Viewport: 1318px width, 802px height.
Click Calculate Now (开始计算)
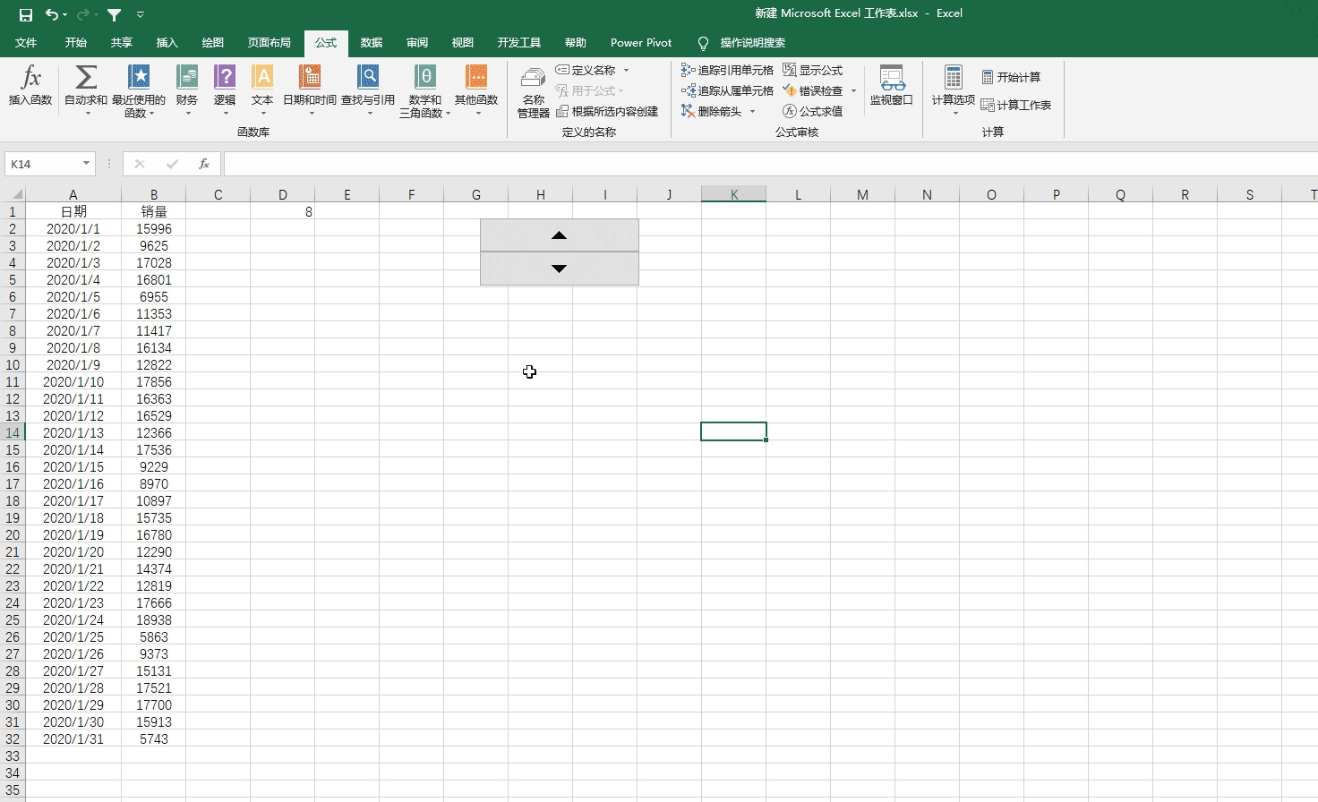pyautogui.click(x=1011, y=77)
